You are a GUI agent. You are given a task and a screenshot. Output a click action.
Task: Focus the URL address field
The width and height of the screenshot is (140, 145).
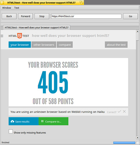point(86,16)
